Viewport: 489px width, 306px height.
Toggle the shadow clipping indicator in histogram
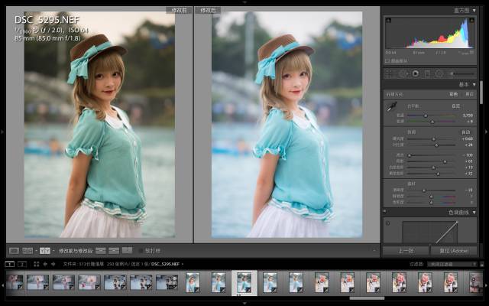click(388, 21)
